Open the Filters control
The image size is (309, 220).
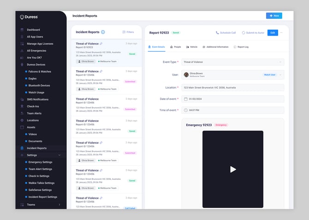pyautogui.click(x=128, y=32)
